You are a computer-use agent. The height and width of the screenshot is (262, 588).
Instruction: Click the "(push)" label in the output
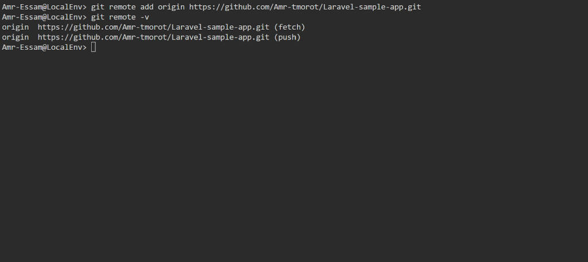click(287, 37)
